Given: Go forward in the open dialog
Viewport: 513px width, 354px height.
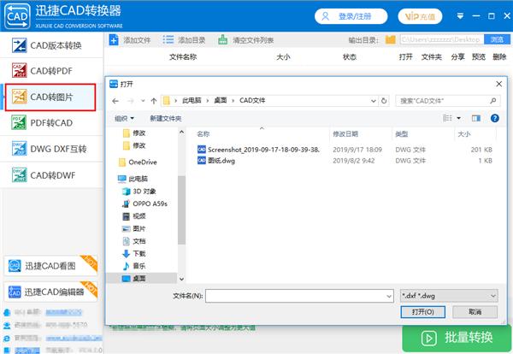Looking at the screenshot, I should (130, 101).
